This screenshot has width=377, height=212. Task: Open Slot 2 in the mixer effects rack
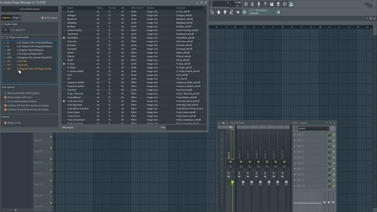[310, 140]
